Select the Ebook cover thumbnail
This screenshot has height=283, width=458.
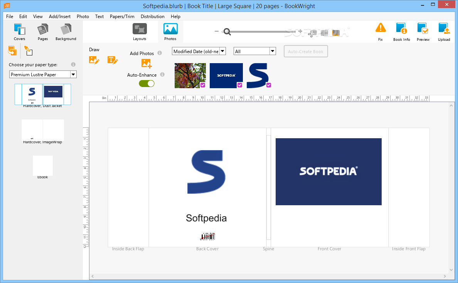click(x=43, y=166)
